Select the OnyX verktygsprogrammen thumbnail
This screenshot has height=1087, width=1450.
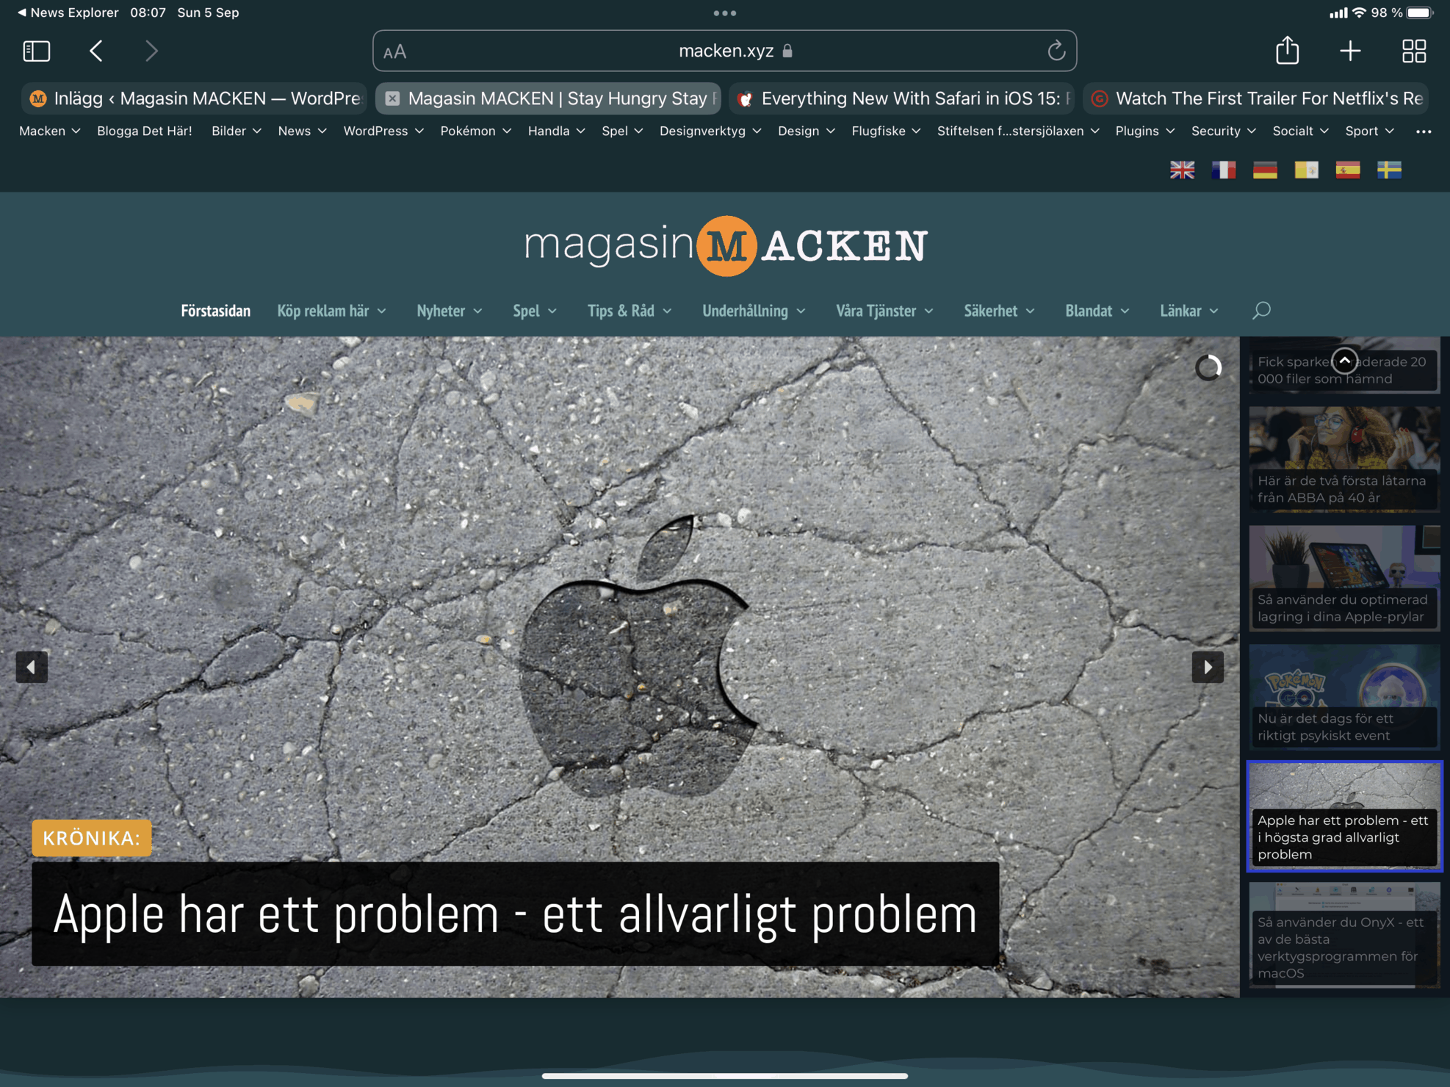[x=1344, y=935]
